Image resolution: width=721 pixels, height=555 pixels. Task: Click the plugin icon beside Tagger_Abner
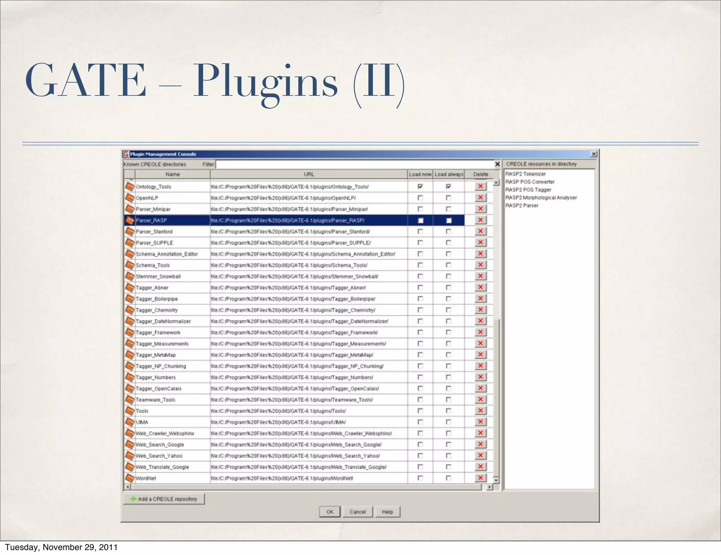click(x=130, y=288)
